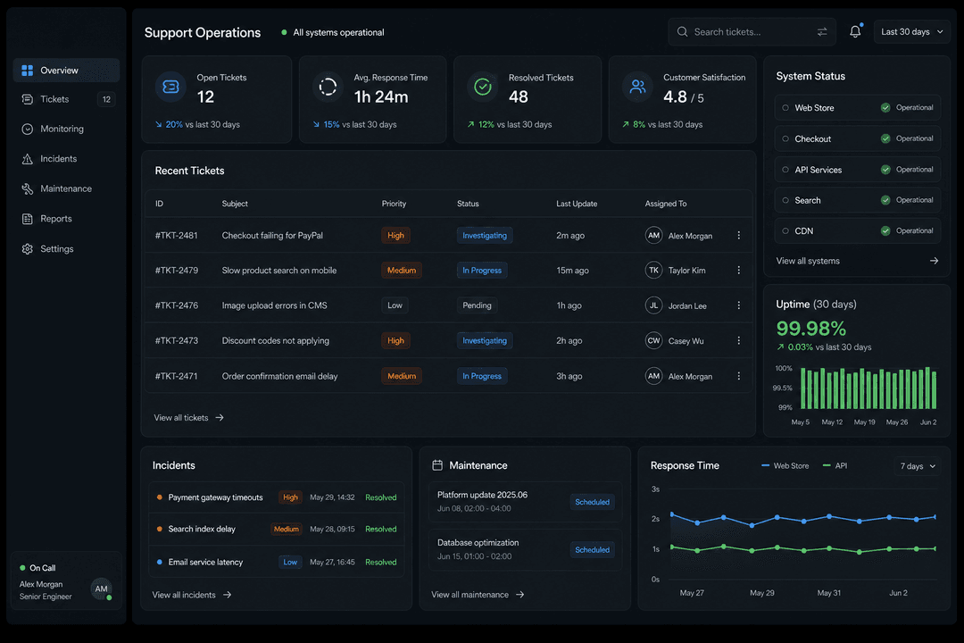Open the Maintenance wrench in sidebar
This screenshot has height=643, width=964.
pyautogui.click(x=27, y=189)
